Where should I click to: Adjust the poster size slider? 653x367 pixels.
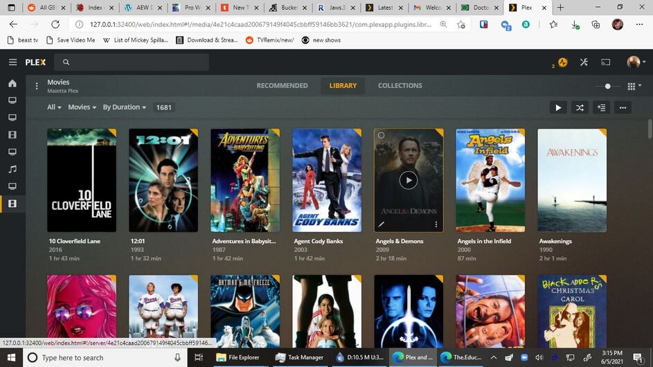click(607, 87)
